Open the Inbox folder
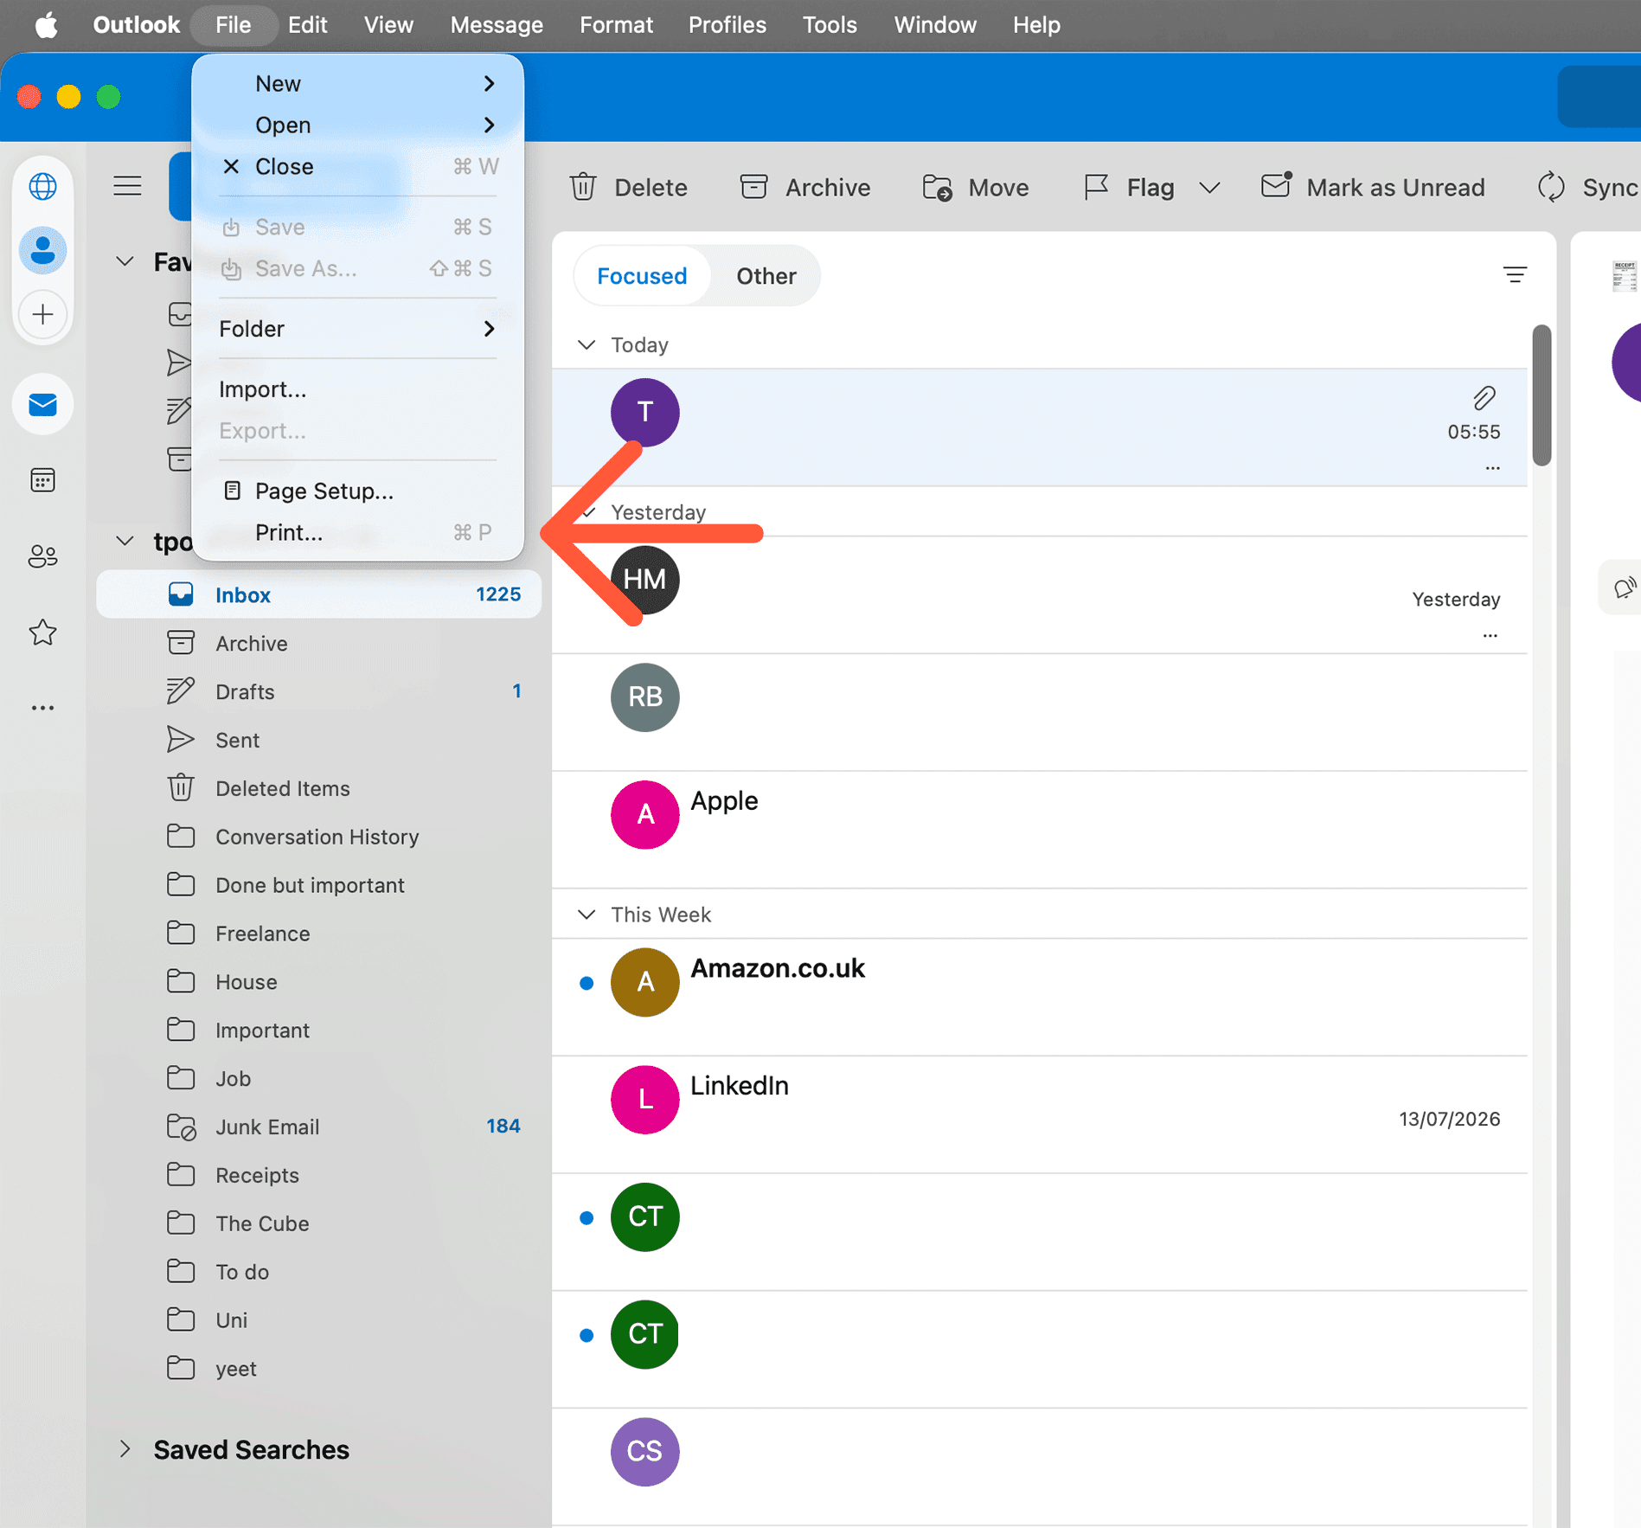This screenshot has height=1528, width=1641. (319, 594)
